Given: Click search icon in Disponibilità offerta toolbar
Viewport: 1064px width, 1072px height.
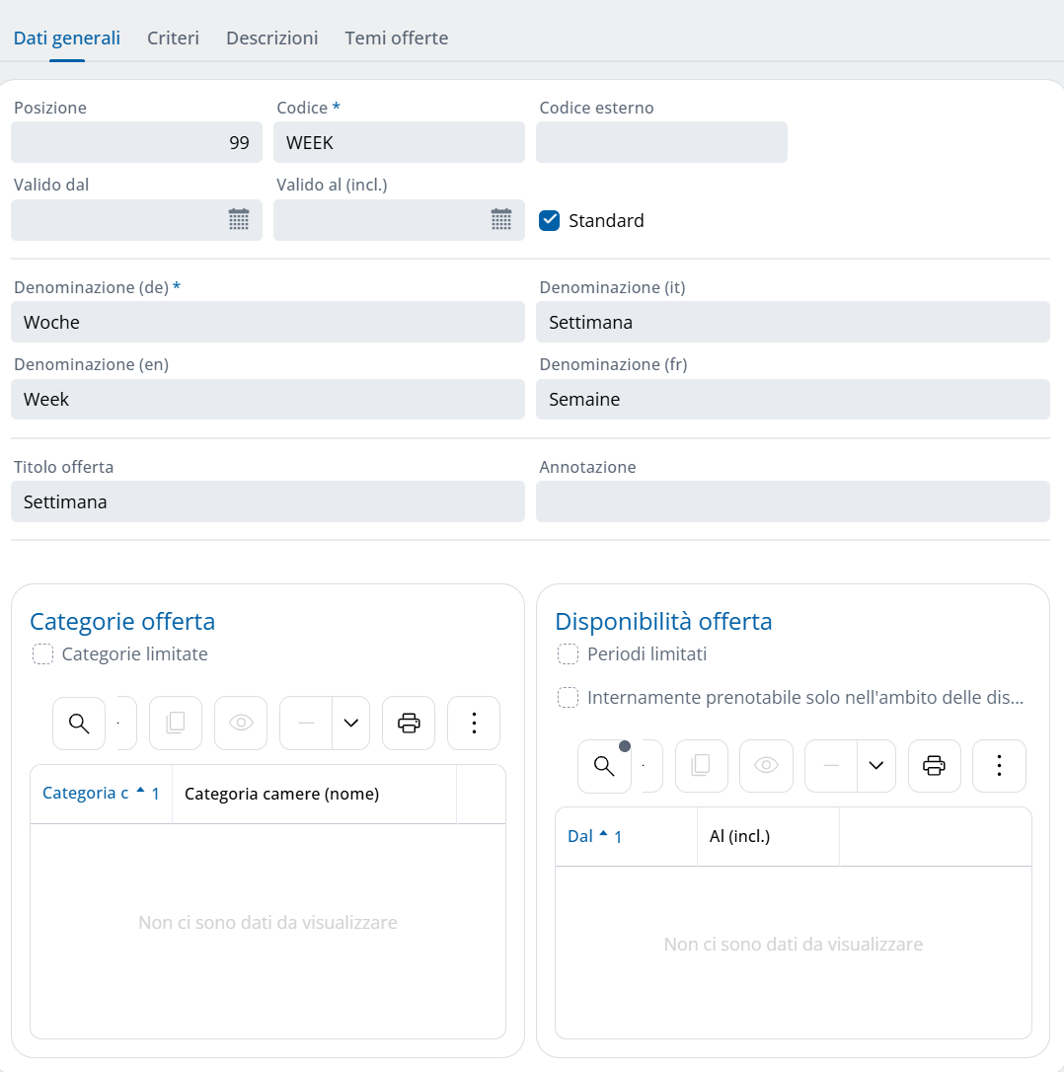Looking at the screenshot, I should (x=604, y=765).
